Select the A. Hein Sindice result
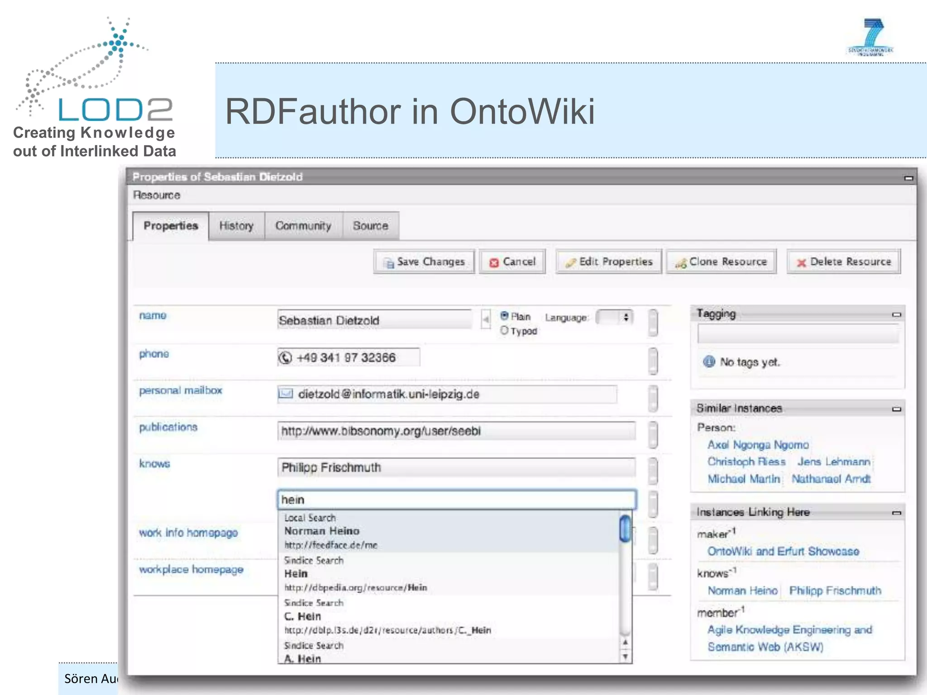 (x=448, y=651)
